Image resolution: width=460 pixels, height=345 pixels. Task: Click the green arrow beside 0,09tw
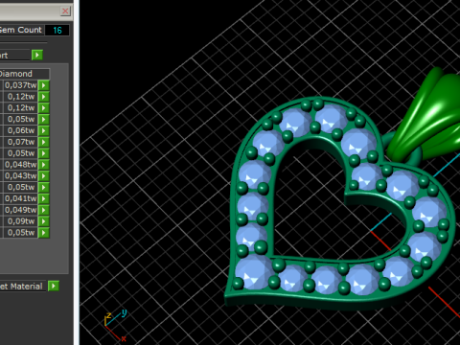[x=44, y=221]
